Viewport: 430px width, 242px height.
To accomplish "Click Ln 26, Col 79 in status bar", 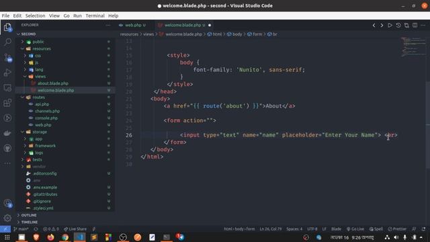I will (270, 229).
